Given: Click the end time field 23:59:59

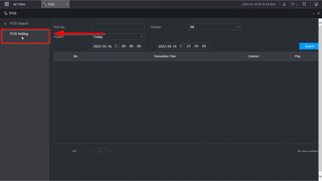Looking at the screenshot, I should (x=196, y=46).
